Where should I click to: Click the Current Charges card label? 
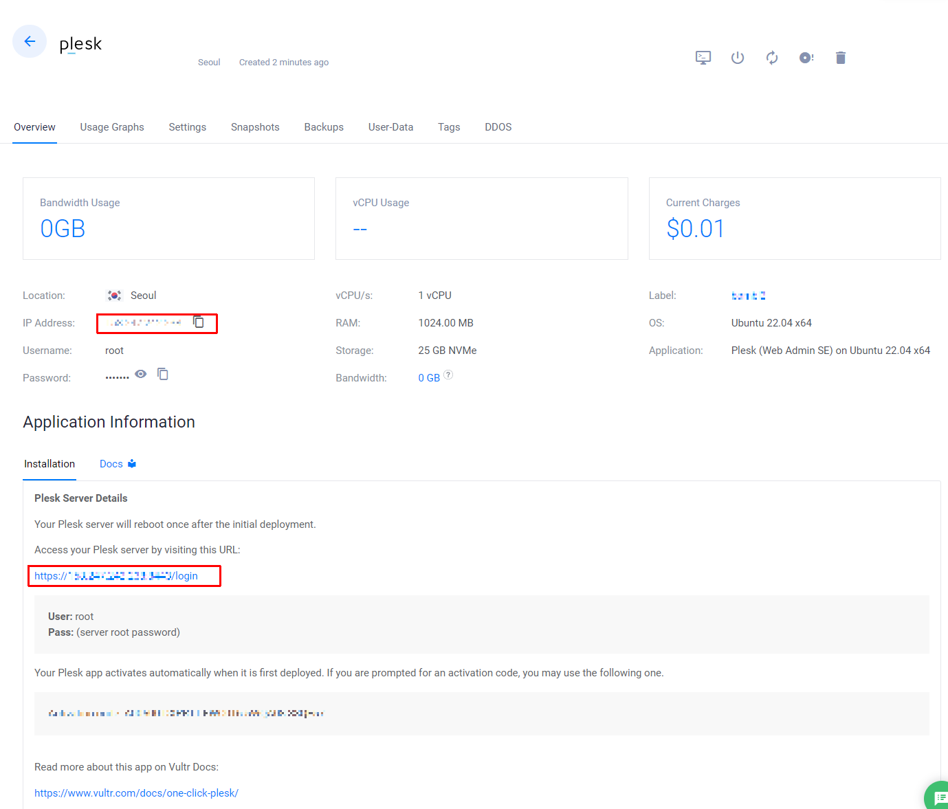click(703, 203)
